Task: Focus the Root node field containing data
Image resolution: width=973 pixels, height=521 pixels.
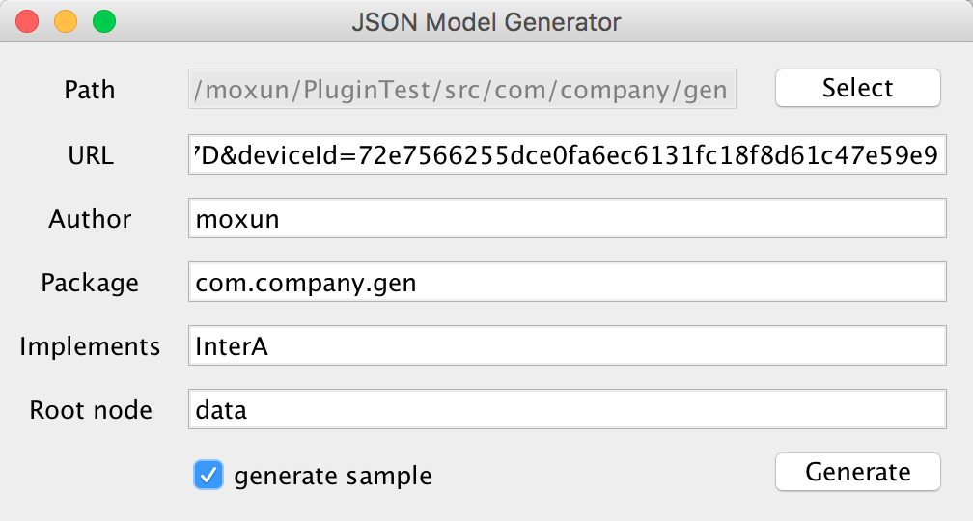Action: tap(568, 409)
